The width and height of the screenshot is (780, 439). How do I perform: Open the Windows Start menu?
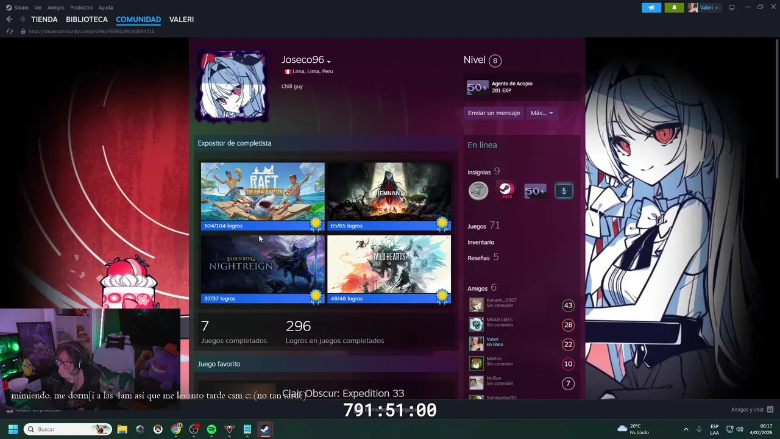tap(13, 429)
